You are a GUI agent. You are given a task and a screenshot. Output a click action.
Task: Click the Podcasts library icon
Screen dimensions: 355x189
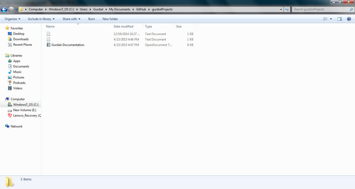pyautogui.click(x=10, y=83)
